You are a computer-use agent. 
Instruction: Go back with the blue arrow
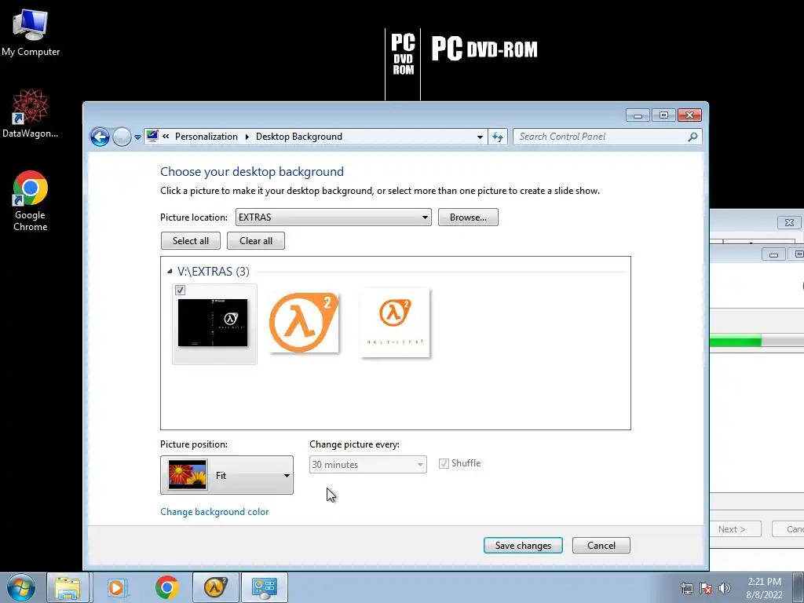tap(100, 137)
